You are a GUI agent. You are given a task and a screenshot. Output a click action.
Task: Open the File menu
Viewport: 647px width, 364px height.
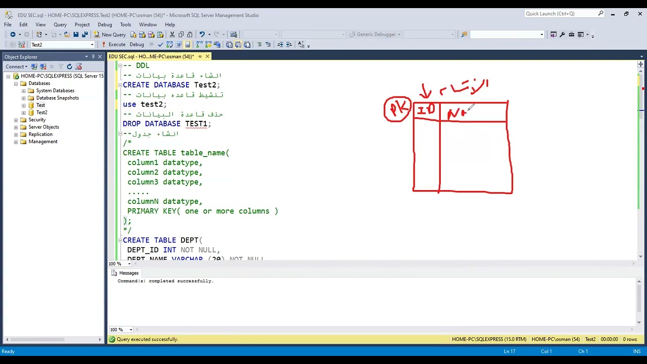tap(8, 24)
